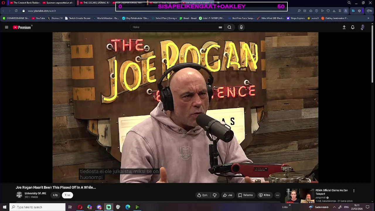This screenshot has width=375, height=211.
Task: Open YouTube notifications bell
Action: pyautogui.click(x=353, y=27)
